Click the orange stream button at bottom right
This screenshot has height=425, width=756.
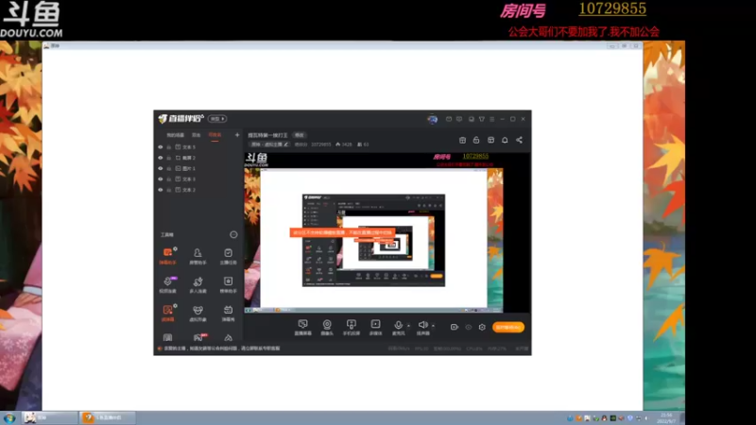pos(508,327)
